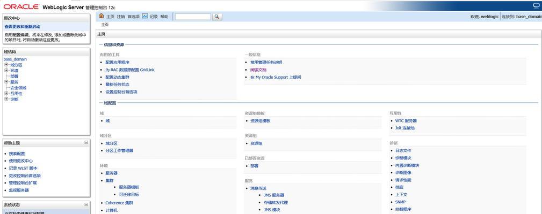542x214 pixels.
Task: Open Jolt 连接池 link
Action: tap(405, 128)
